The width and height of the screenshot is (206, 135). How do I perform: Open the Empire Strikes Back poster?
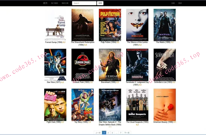point(110,105)
